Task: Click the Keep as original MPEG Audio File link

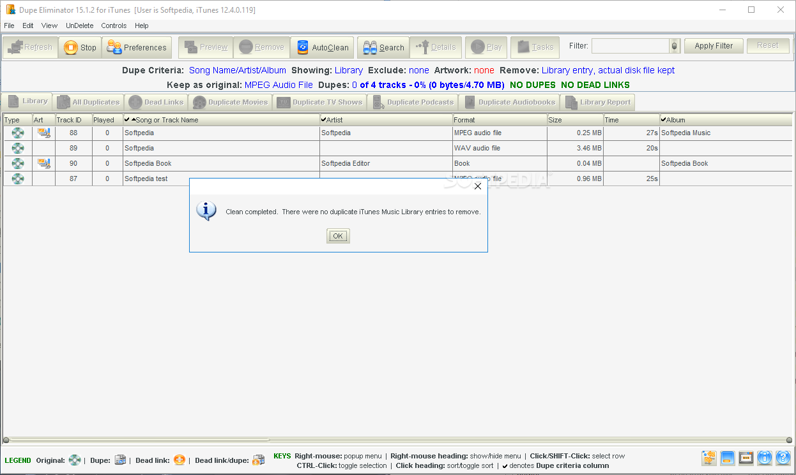Action: [279, 85]
